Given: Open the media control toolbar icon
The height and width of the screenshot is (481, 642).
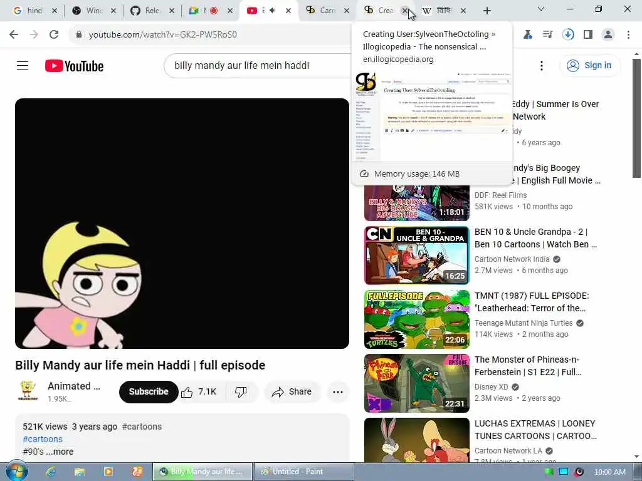Looking at the screenshot, I should (x=547, y=35).
